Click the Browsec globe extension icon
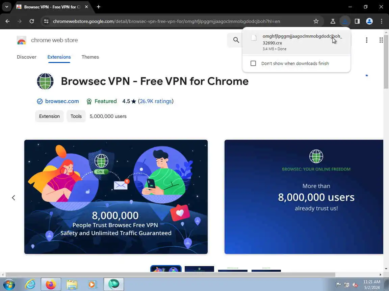 point(45,81)
